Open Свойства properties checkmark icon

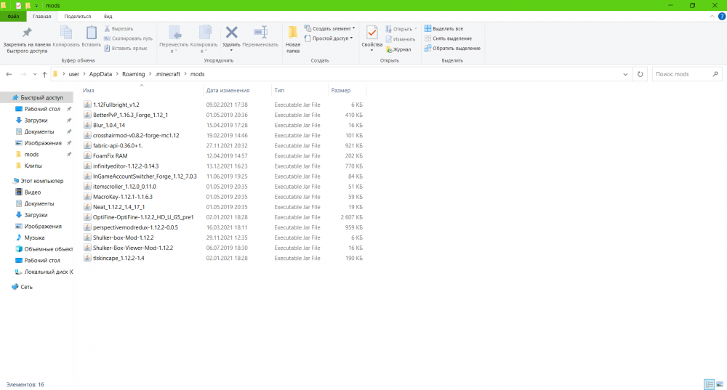click(x=371, y=33)
